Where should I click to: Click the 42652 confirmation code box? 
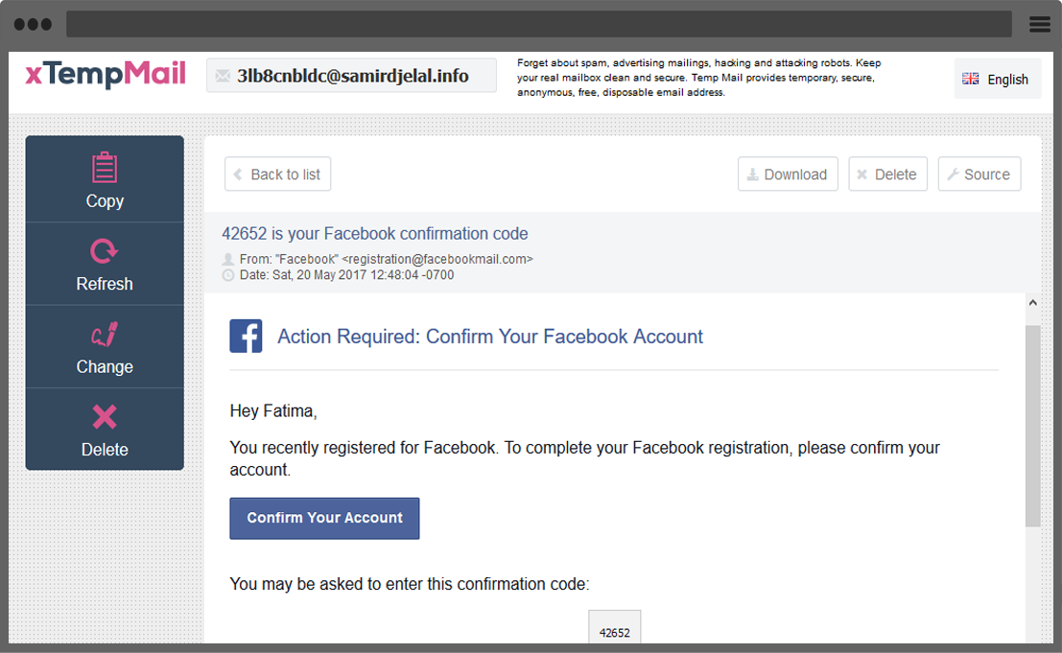tap(614, 630)
